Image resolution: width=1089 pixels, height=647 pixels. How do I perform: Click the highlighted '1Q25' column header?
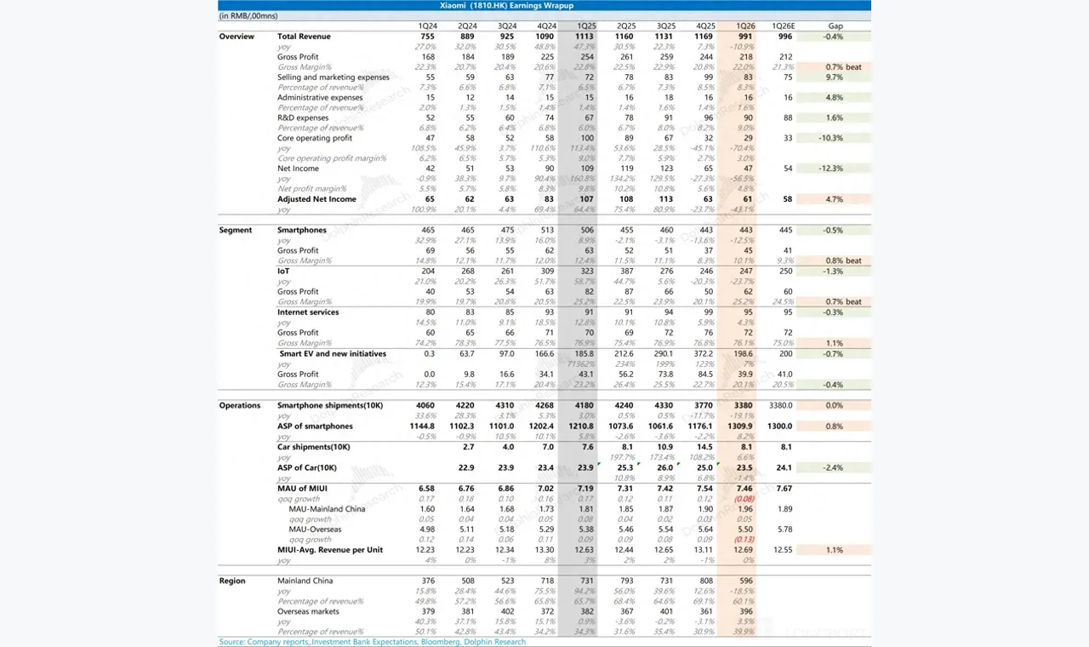click(586, 26)
